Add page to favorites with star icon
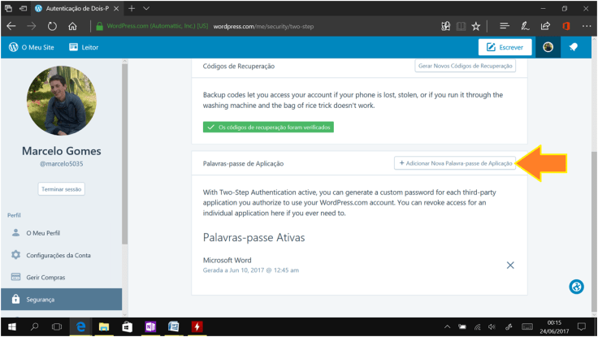The height and width of the screenshot is (337, 598). tap(475, 25)
